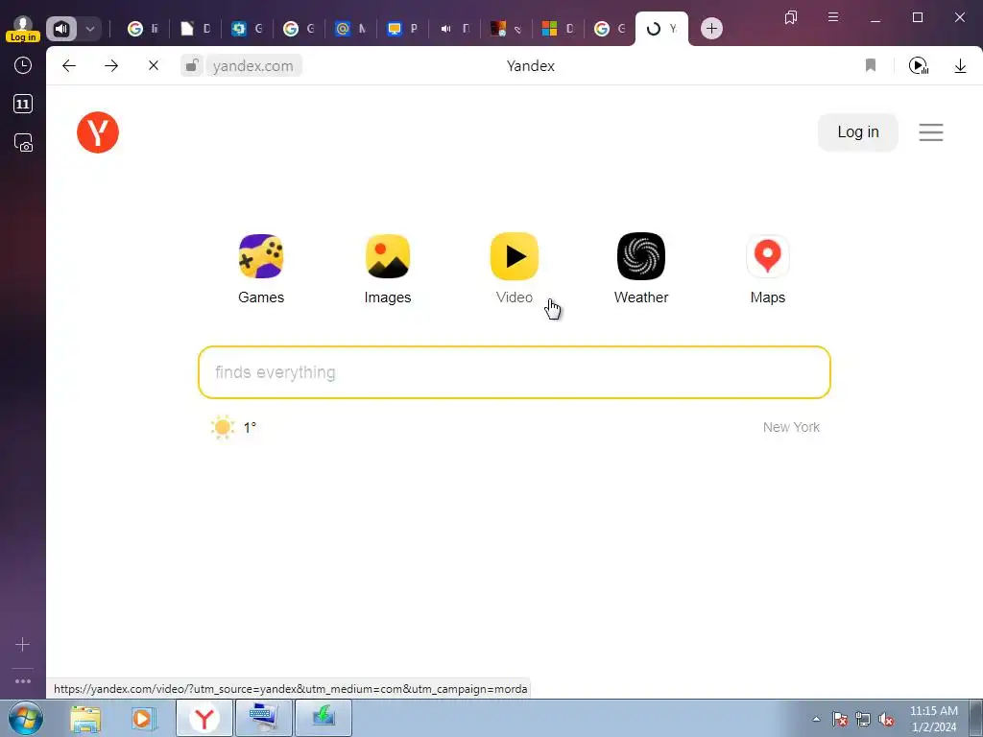Open the sunny 1° weather widget
Image resolution: width=983 pixels, height=737 pixels.
(234, 427)
